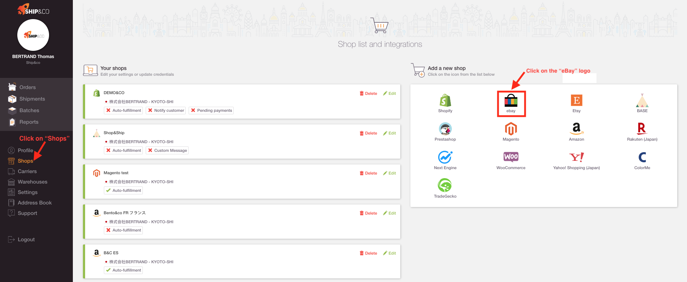This screenshot has height=282, width=687.
Task: Edit the DEMO&CO shop
Action: pyautogui.click(x=389, y=93)
